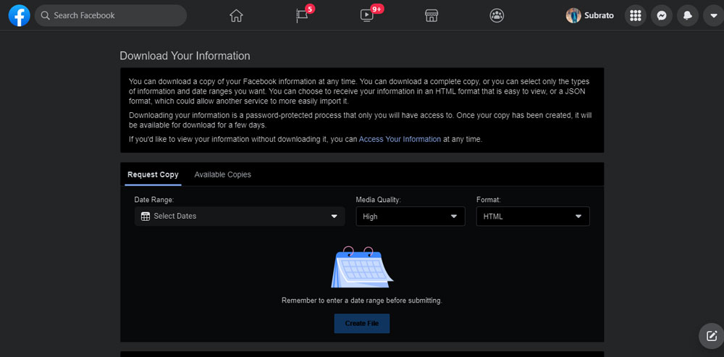Open the grid menu icon
Viewport: 724px width, 357px height.
636,16
